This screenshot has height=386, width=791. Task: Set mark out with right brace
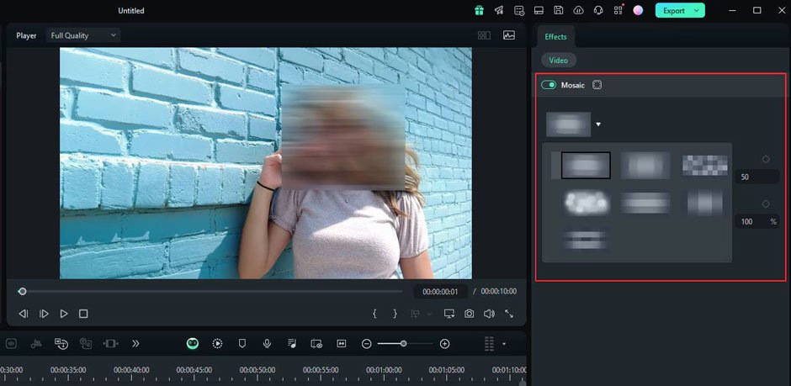click(x=395, y=314)
